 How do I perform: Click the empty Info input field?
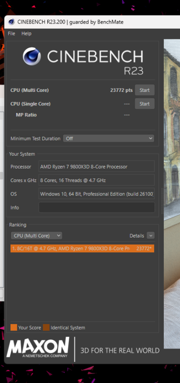pyautogui.click(x=97, y=207)
